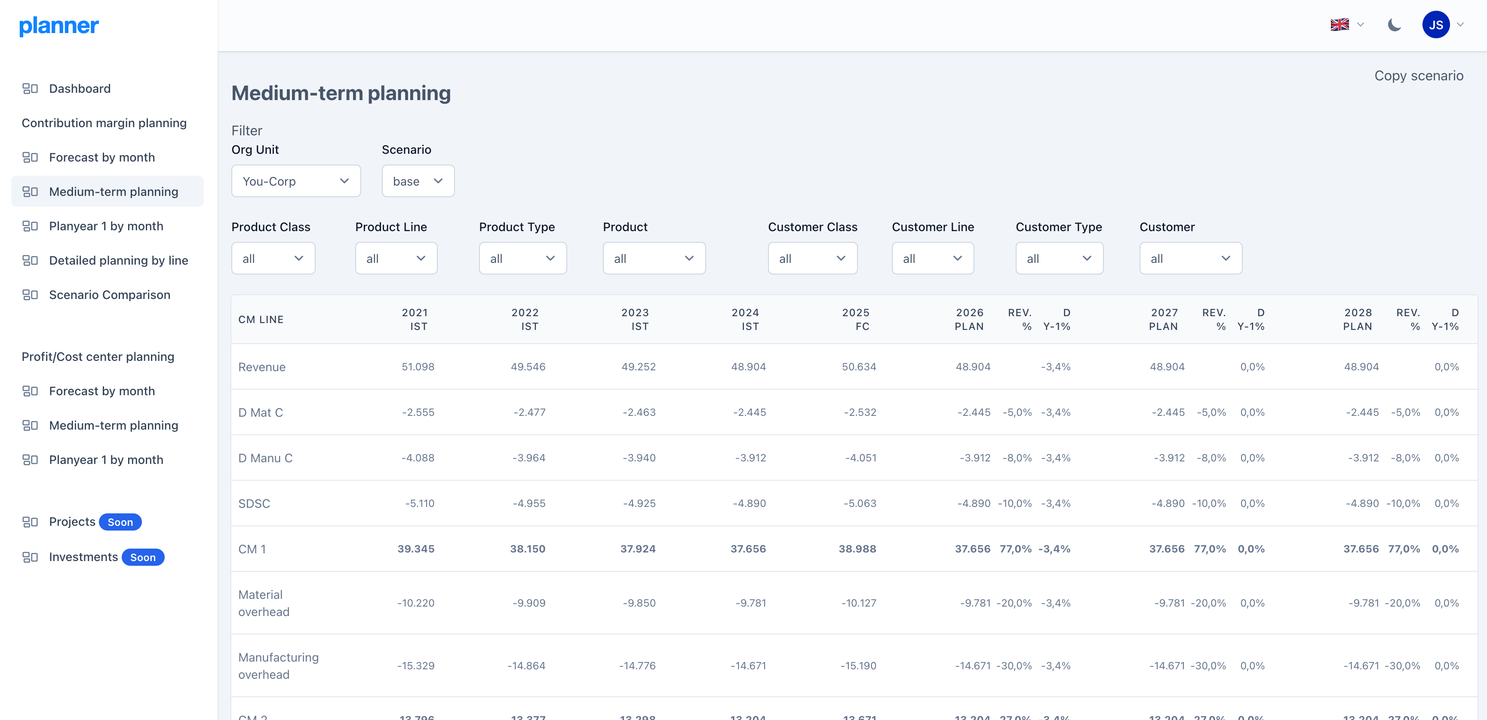Go to Profit/Cost center Forecast by month
Screen dimensions: 1487x720
tap(102, 391)
